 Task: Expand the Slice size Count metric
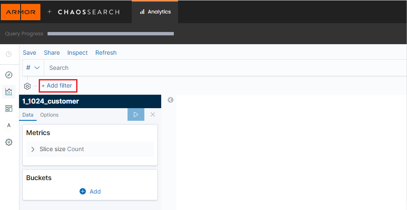coord(33,149)
